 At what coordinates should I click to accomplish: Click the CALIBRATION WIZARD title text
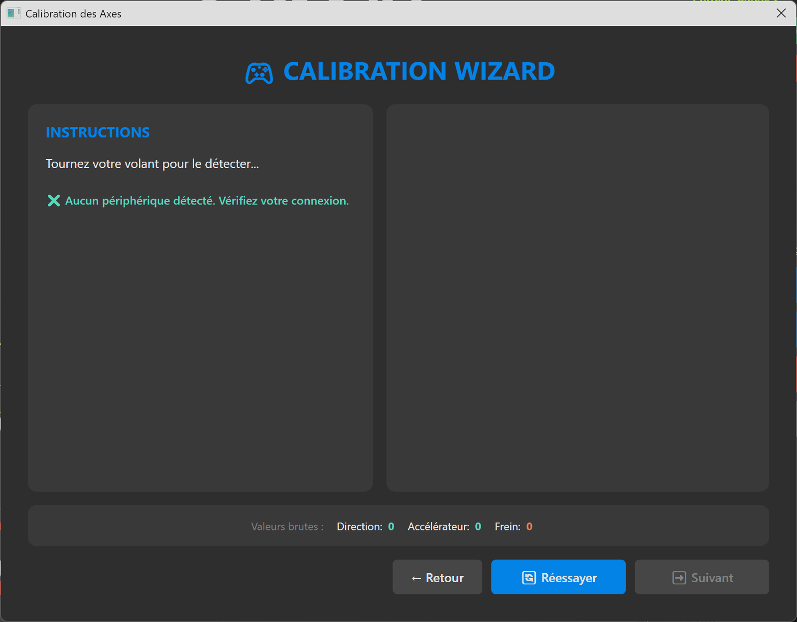tap(418, 71)
